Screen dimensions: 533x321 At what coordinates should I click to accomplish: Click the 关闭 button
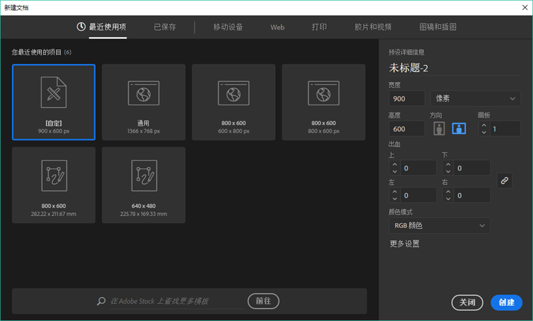tap(467, 302)
